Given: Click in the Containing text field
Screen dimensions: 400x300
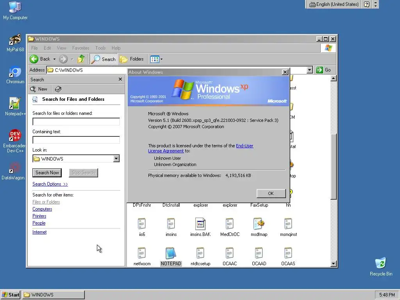Looking at the screenshot, I should (x=76, y=140).
